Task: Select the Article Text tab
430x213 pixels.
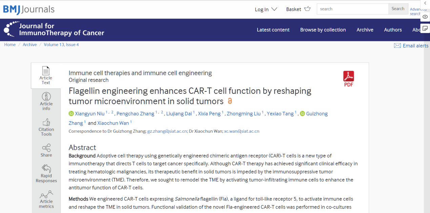Action: click(x=46, y=76)
